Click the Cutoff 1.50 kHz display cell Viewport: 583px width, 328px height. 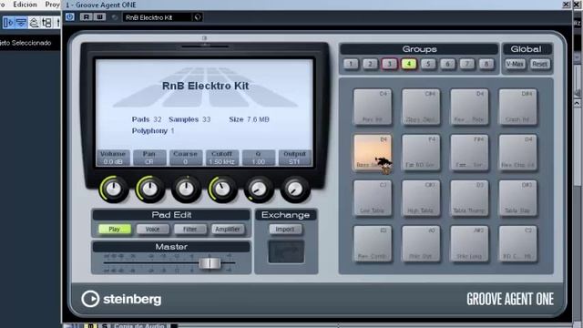point(221,158)
